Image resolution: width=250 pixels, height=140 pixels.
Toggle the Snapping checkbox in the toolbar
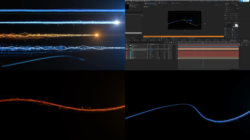click(x=160, y=1)
